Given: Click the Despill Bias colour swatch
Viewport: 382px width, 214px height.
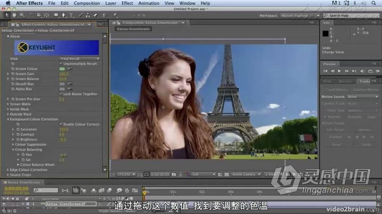Looking at the screenshot, I should (62, 84).
